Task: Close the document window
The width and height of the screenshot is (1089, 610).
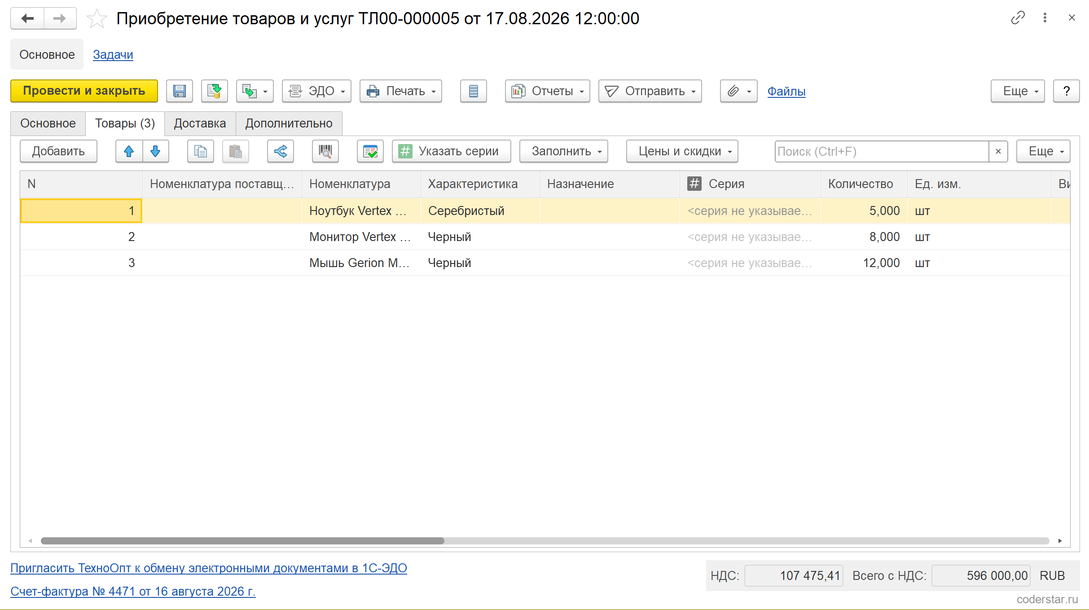Action: pyautogui.click(x=1072, y=18)
